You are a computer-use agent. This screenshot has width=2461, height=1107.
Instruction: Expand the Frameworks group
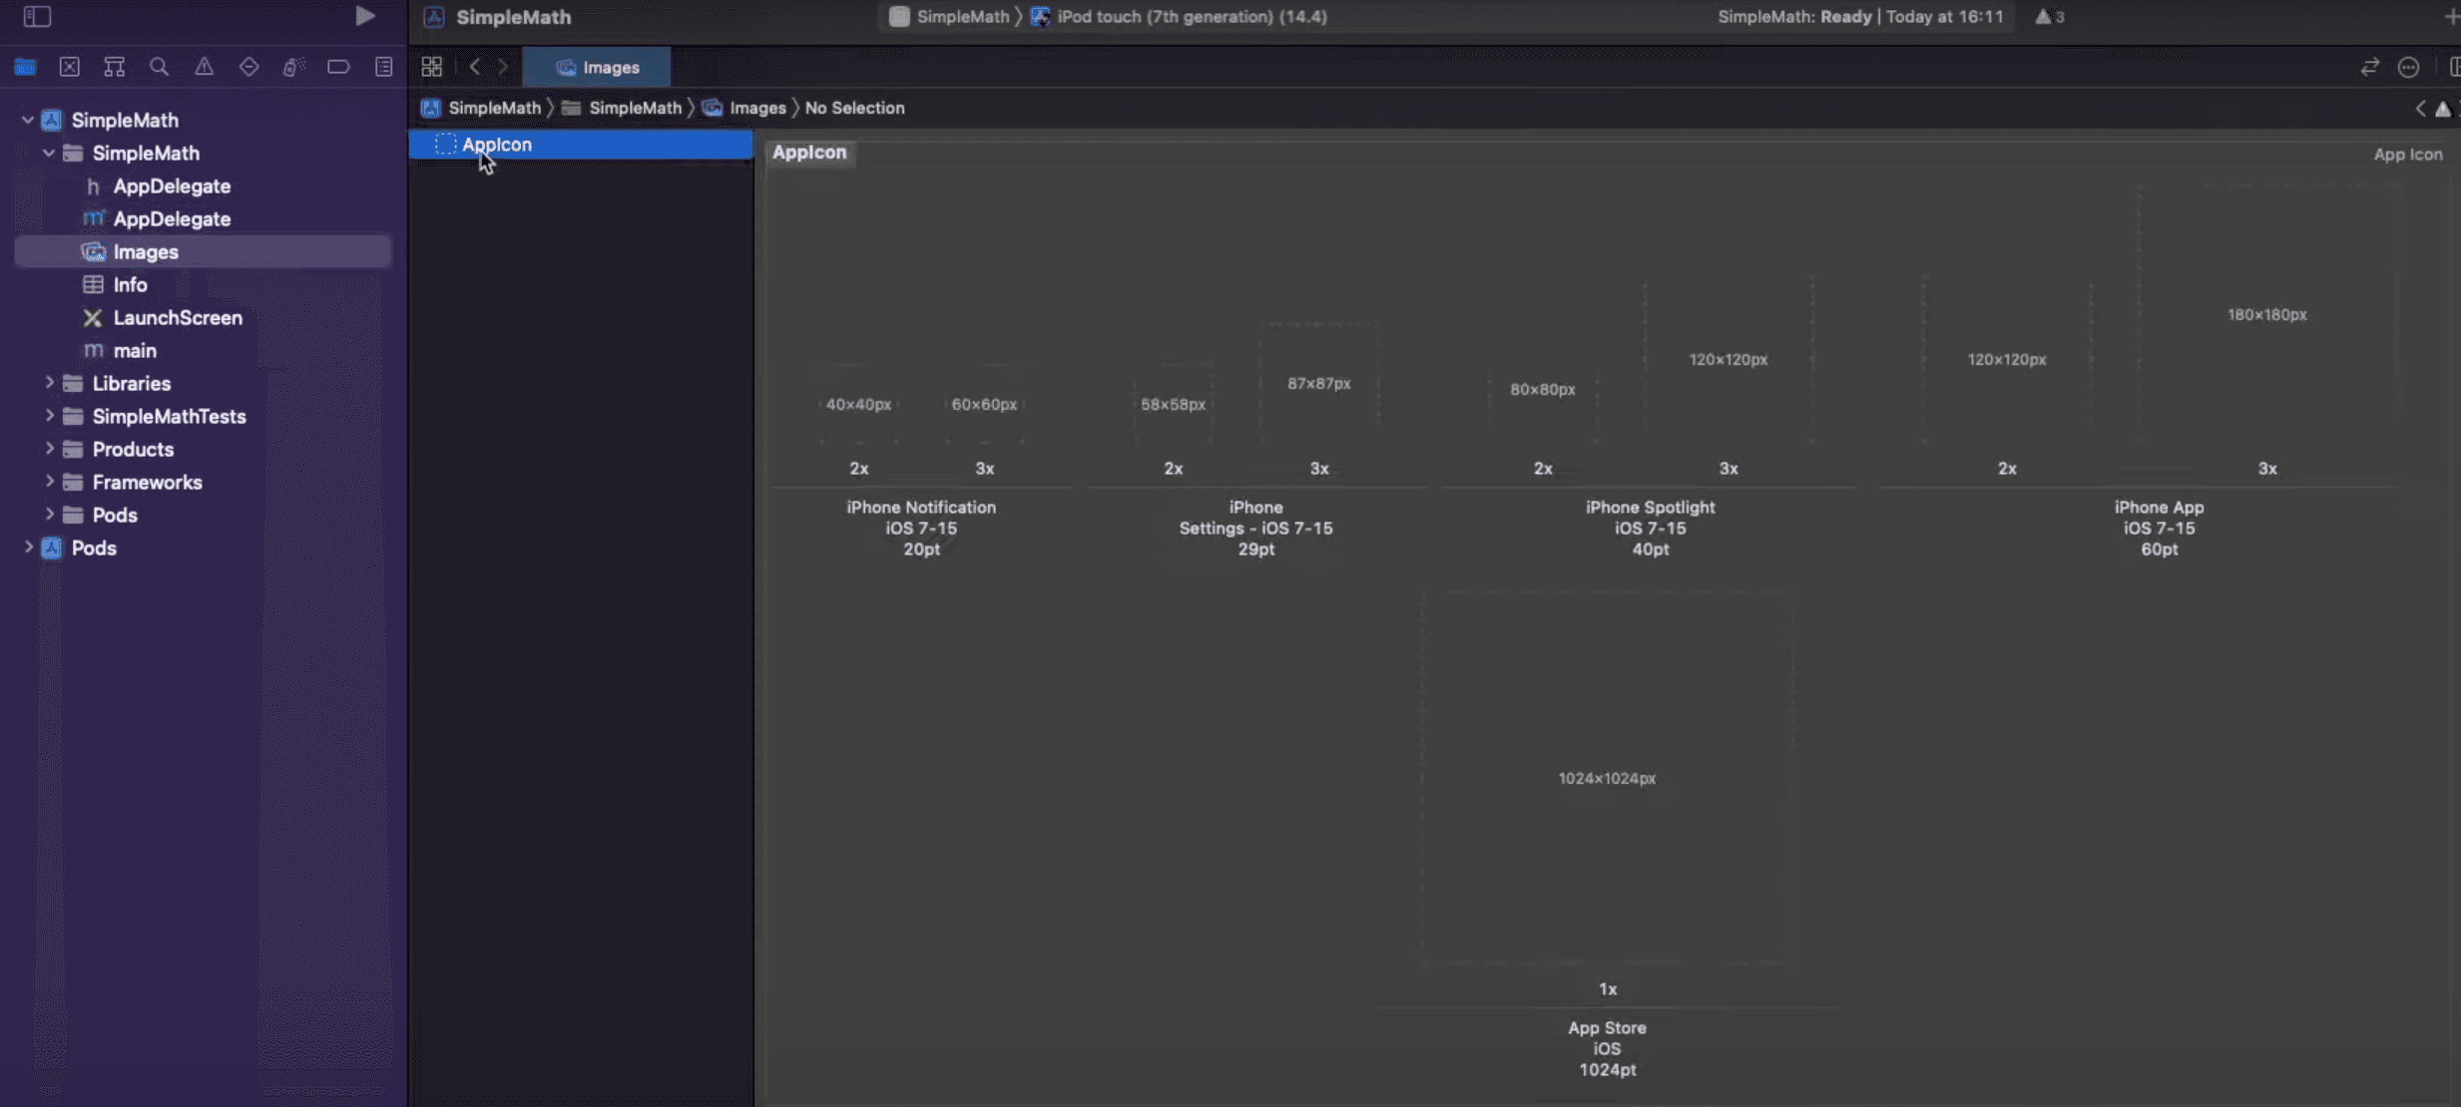(x=49, y=482)
